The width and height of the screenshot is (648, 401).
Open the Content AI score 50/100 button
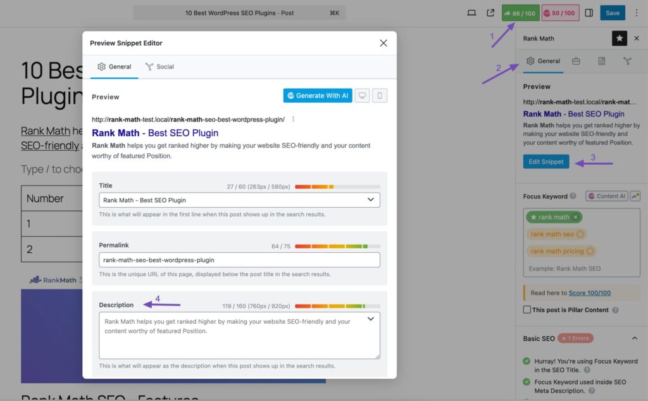click(560, 13)
